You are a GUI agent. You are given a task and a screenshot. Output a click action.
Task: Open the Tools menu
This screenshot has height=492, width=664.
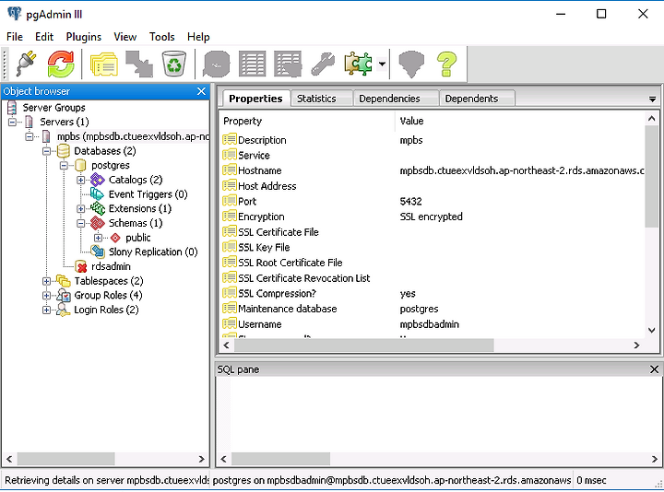pos(161,37)
